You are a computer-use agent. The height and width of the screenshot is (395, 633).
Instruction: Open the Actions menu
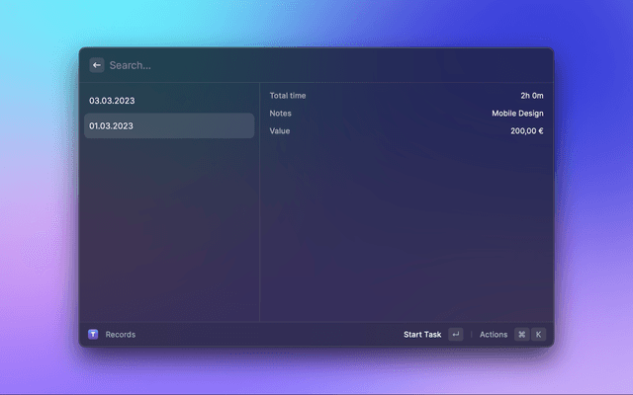tap(494, 335)
